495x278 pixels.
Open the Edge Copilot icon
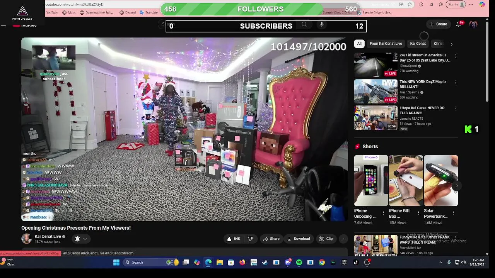coord(482,4)
